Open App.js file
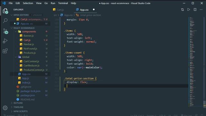Image resolution: width=206 pixels, height=116 pixels. (x=25, y=78)
